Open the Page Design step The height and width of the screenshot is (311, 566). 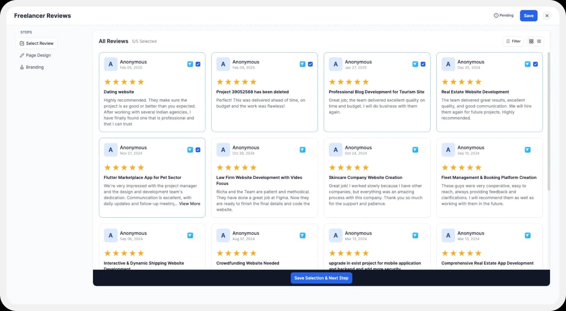(37, 55)
